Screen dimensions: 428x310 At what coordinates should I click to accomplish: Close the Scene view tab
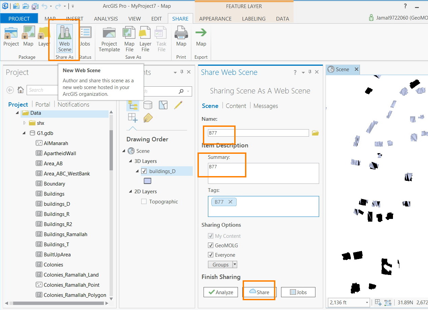[x=357, y=69]
